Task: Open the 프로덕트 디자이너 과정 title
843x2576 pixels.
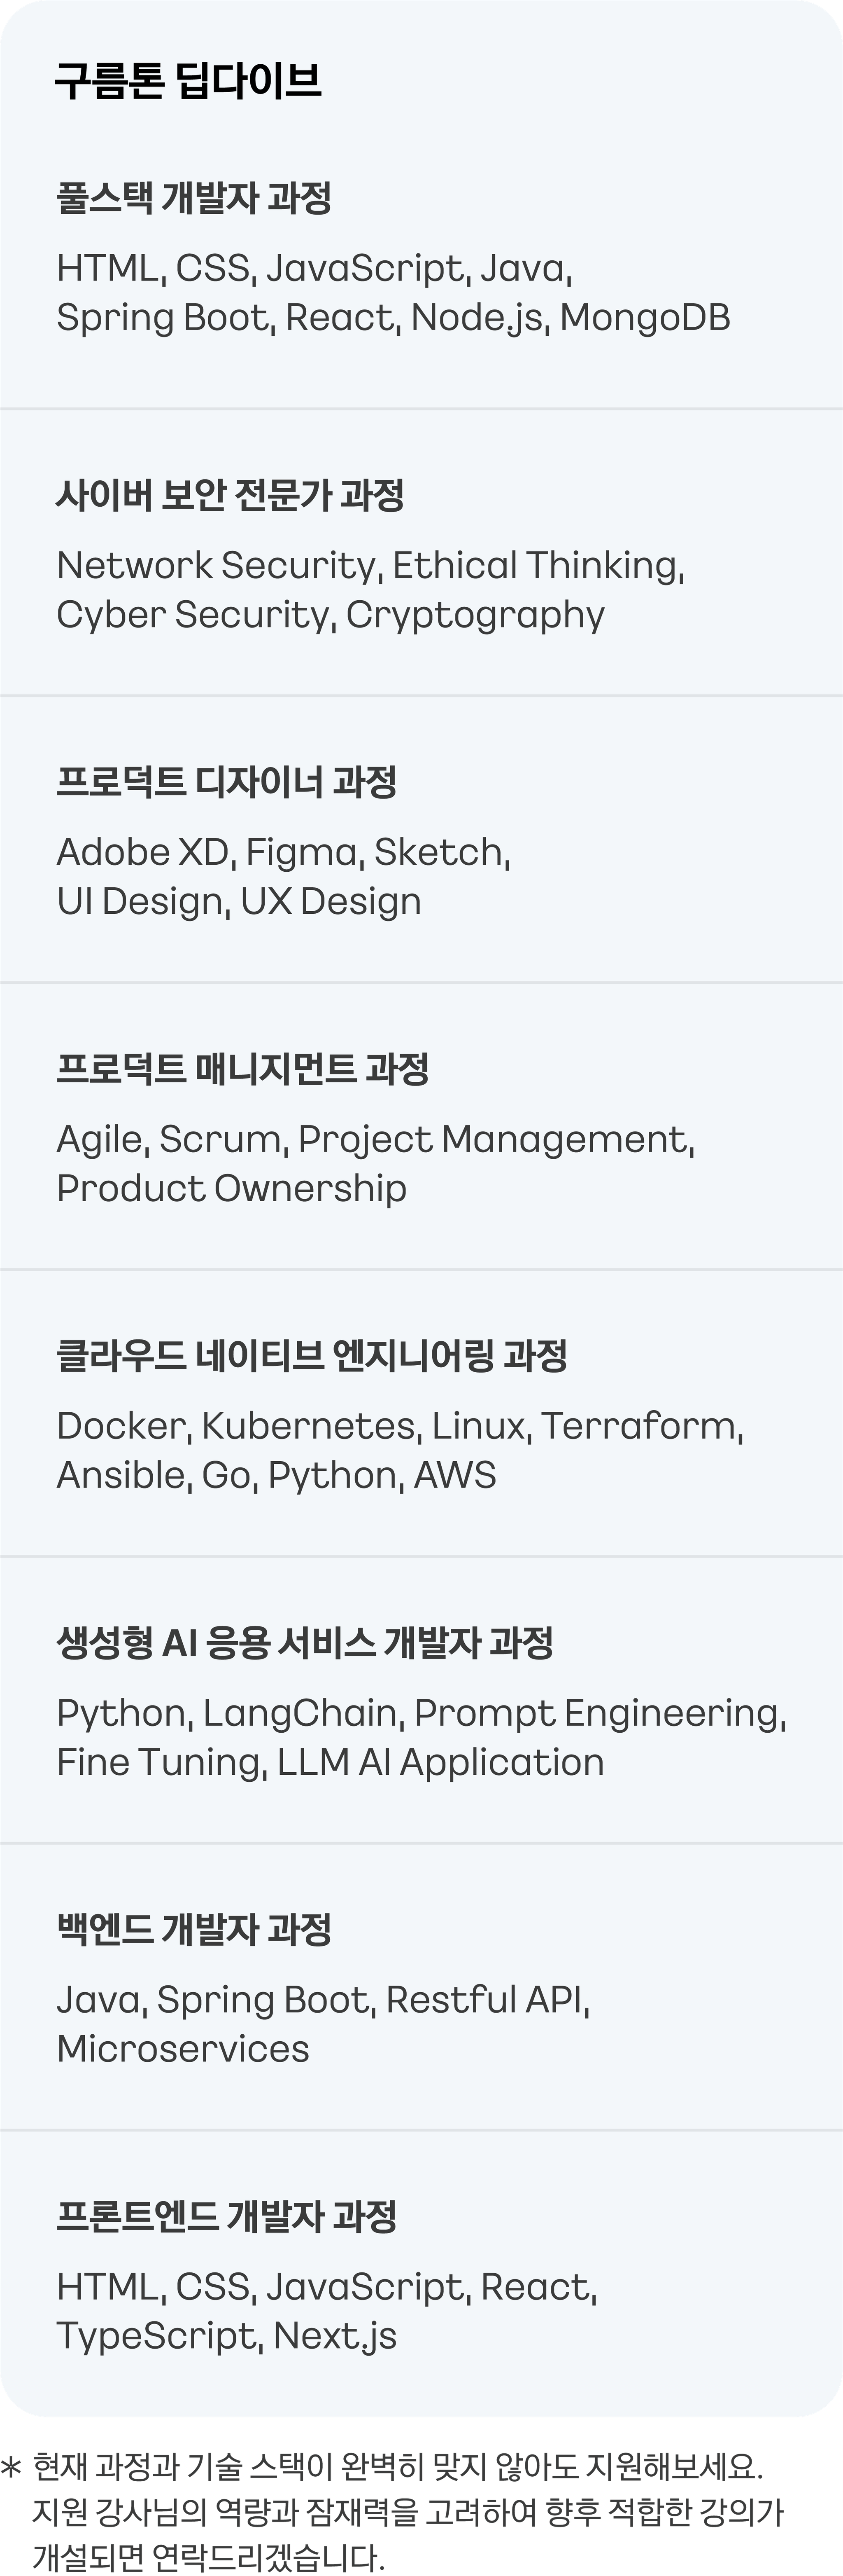Action: (x=227, y=782)
